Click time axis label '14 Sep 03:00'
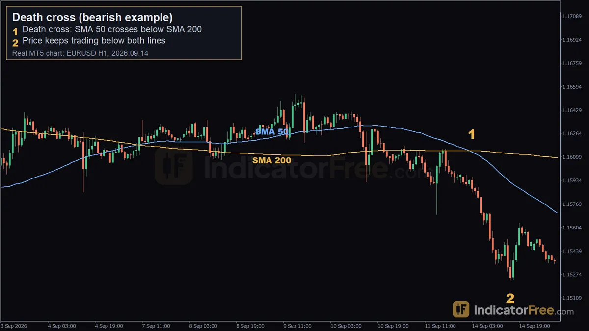The image size is (589, 331). click(x=487, y=326)
